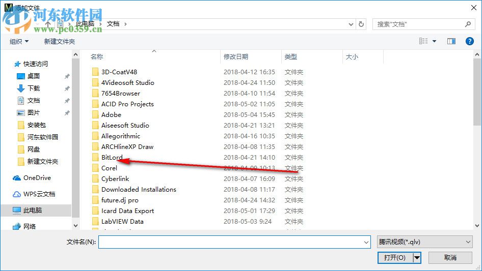
Task: Click the change view layout icon
Action: [423, 41]
